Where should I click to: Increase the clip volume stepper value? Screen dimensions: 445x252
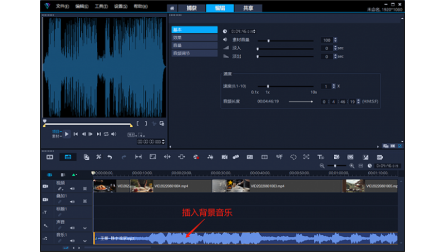335,39
